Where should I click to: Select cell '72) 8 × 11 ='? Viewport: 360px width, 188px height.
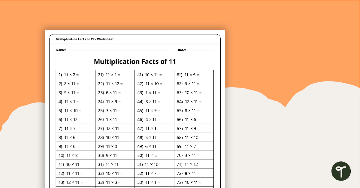pos(194,173)
